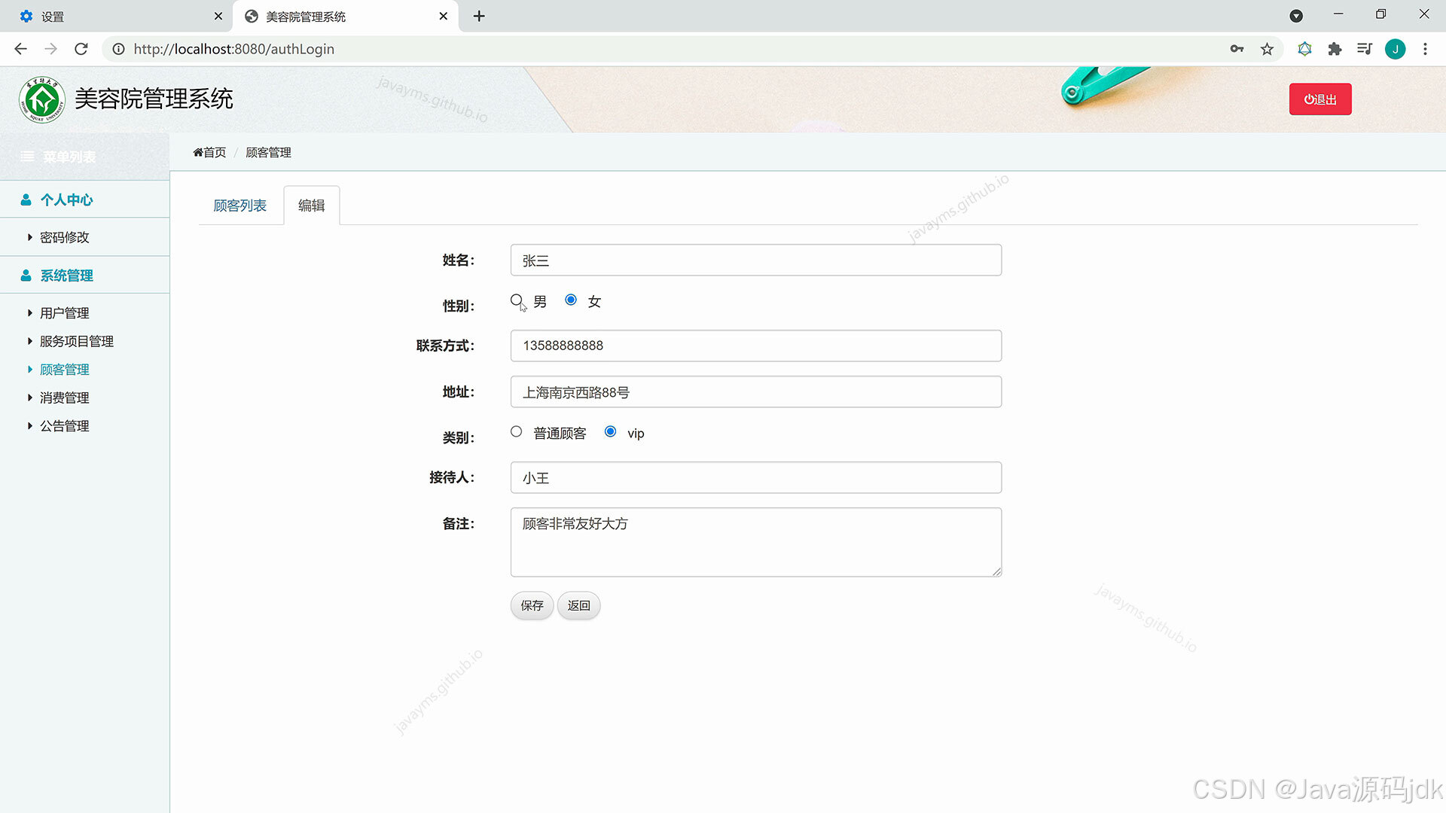Click the 姓名 input field

[x=756, y=260]
